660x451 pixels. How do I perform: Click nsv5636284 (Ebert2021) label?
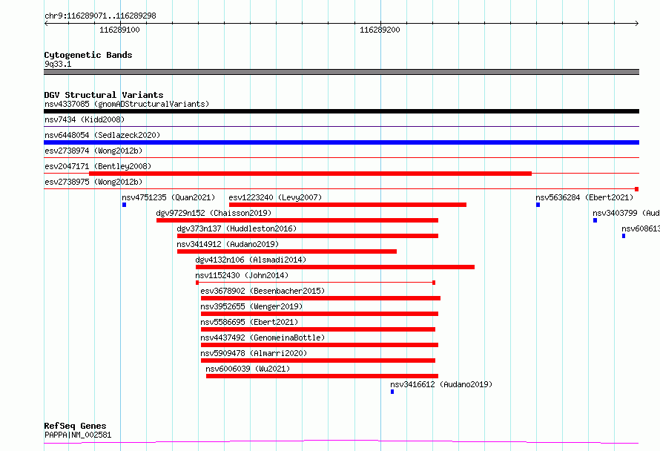[x=584, y=197]
